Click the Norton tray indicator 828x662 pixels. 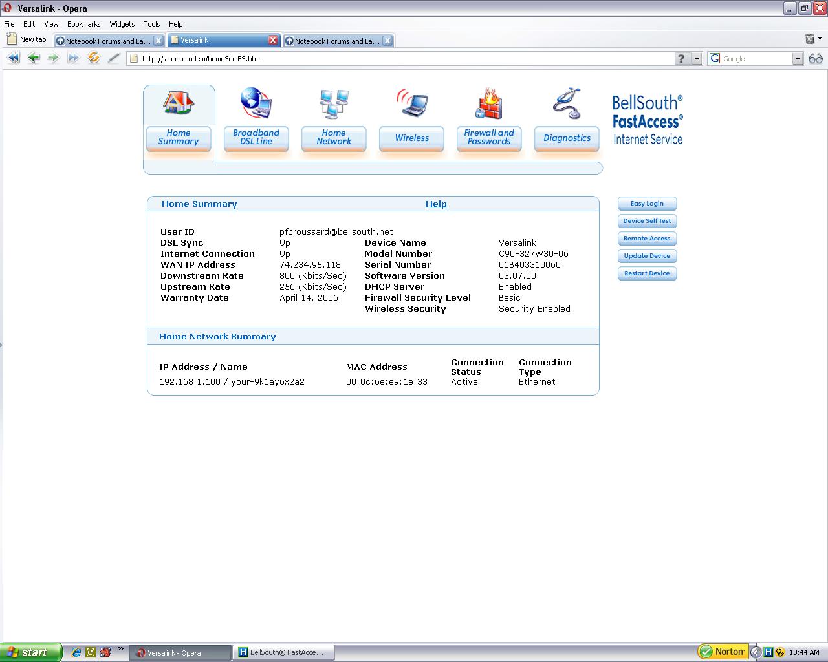click(723, 652)
